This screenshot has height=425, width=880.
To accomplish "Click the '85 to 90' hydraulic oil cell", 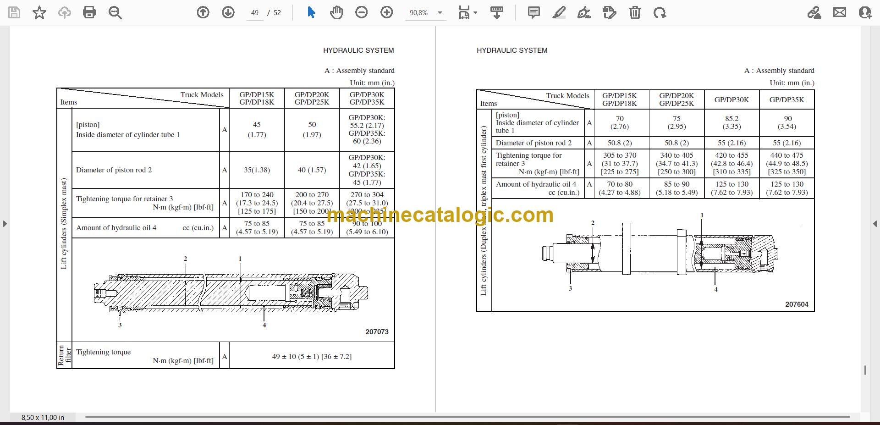I will tap(676, 188).
